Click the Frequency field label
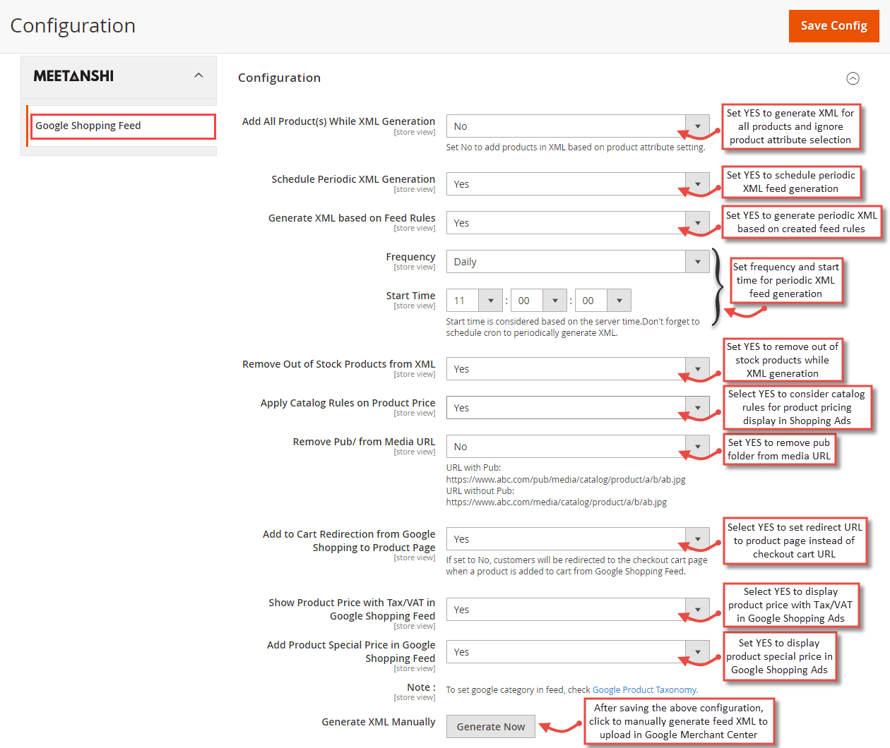 410,257
